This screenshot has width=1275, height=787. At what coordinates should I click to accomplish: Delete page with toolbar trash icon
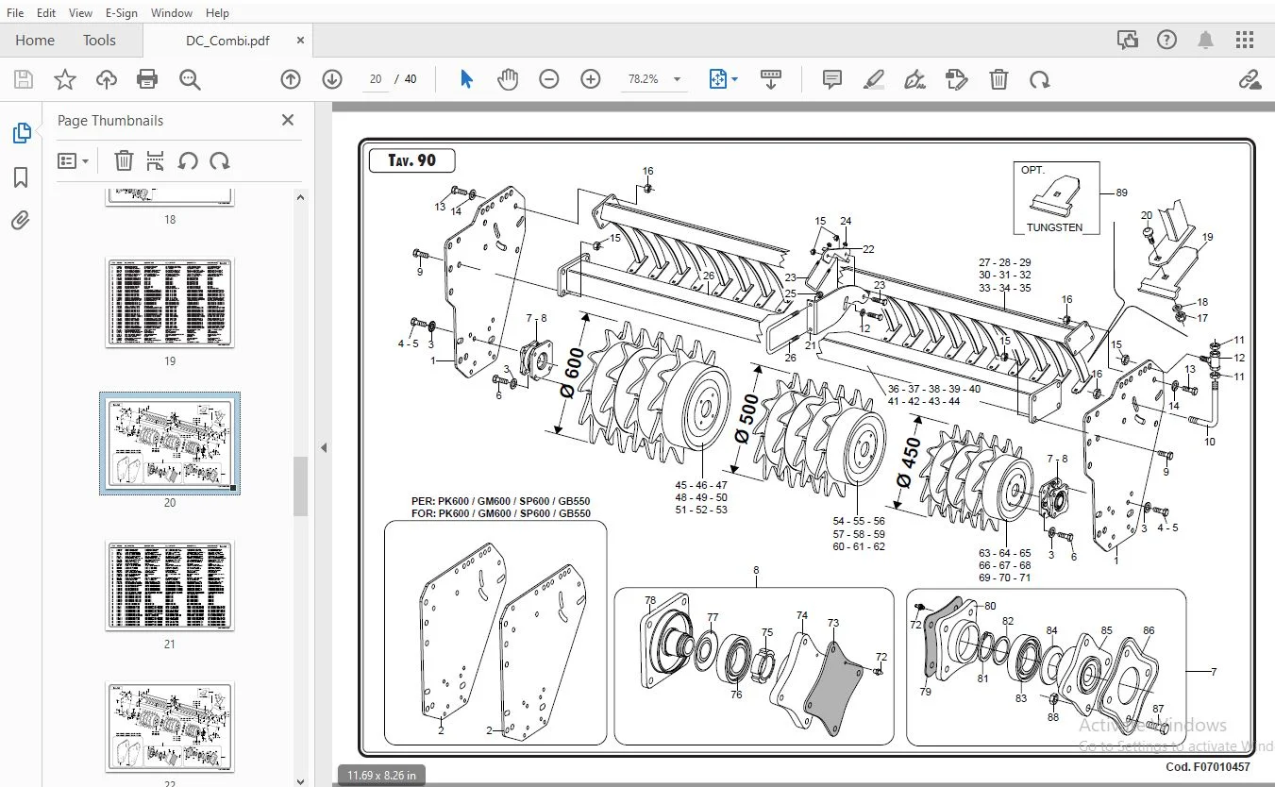coord(998,79)
